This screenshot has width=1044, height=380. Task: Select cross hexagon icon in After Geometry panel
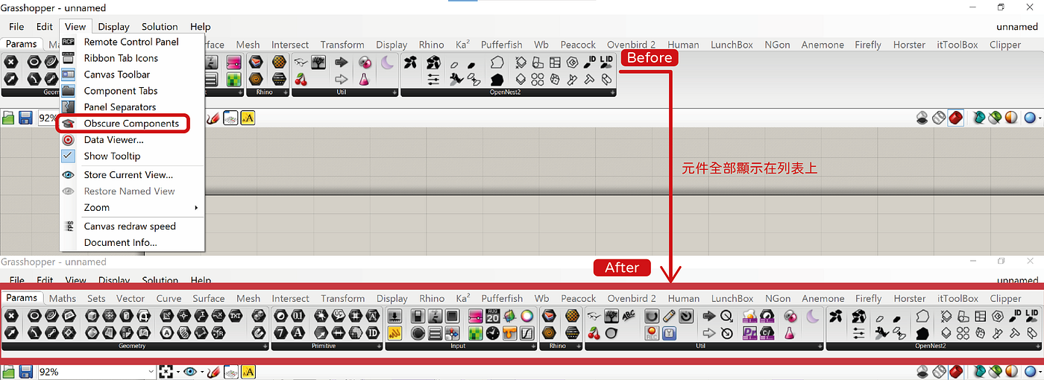11,316
